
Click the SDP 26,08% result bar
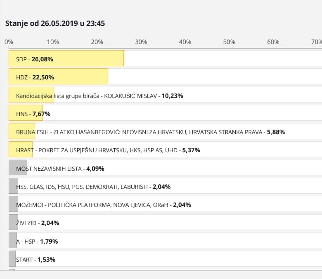tap(66, 59)
